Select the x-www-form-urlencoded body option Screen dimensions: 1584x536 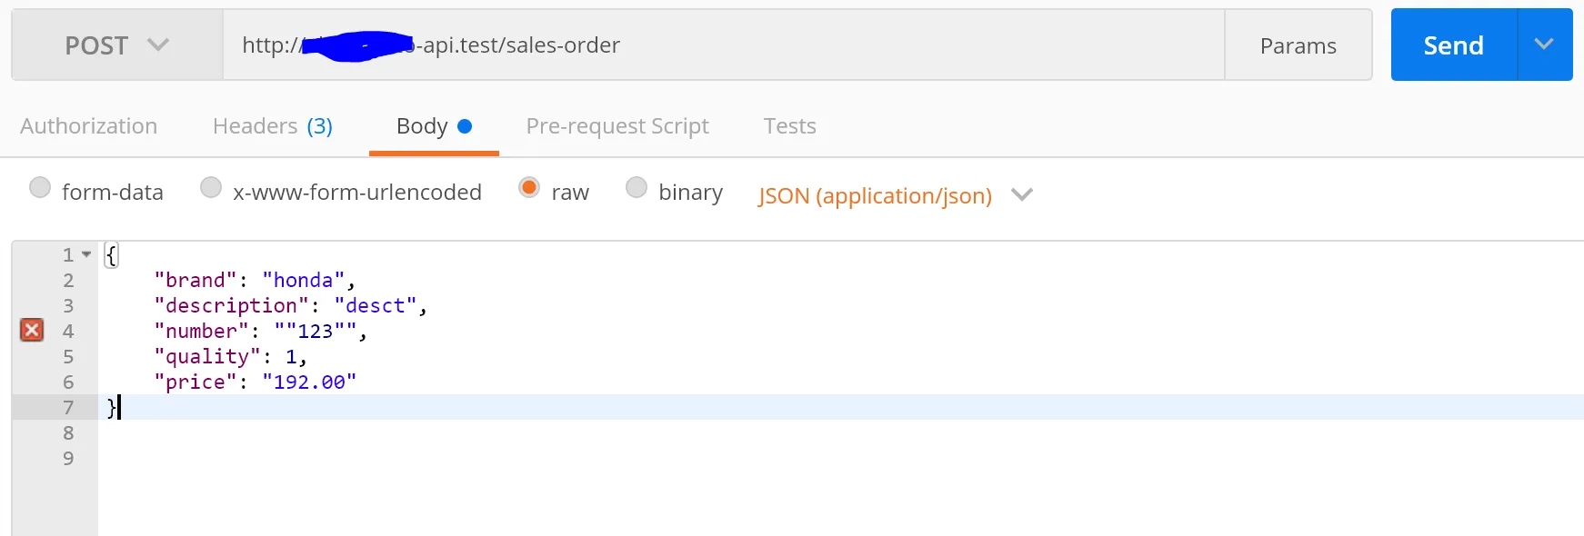click(211, 188)
